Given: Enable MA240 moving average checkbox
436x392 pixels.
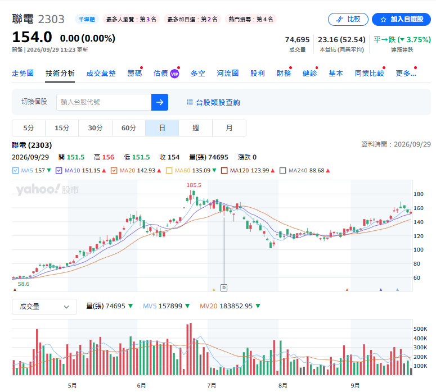Looking at the screenshot, I should [x=282, y=171].
